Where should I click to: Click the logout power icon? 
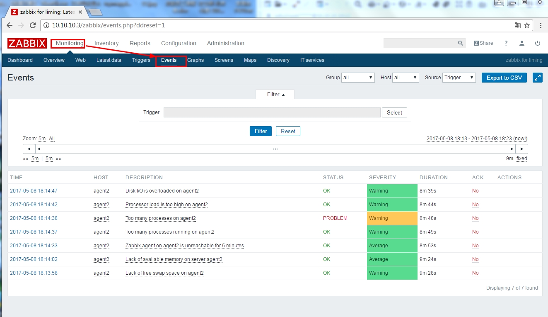pyautogui.click(x=538, y=43)
